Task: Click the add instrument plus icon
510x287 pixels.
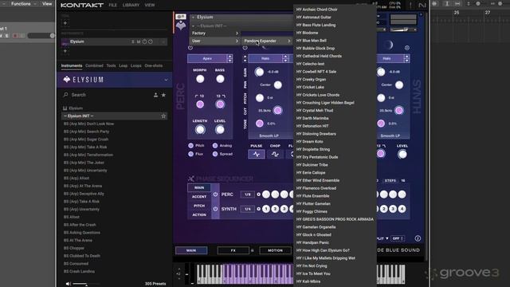Action: (x=65, y=23)
